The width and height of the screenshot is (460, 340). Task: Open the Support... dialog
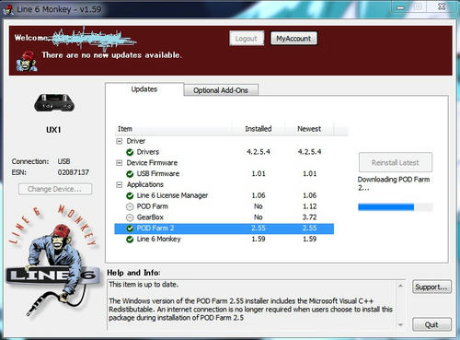tap(431, 287)
